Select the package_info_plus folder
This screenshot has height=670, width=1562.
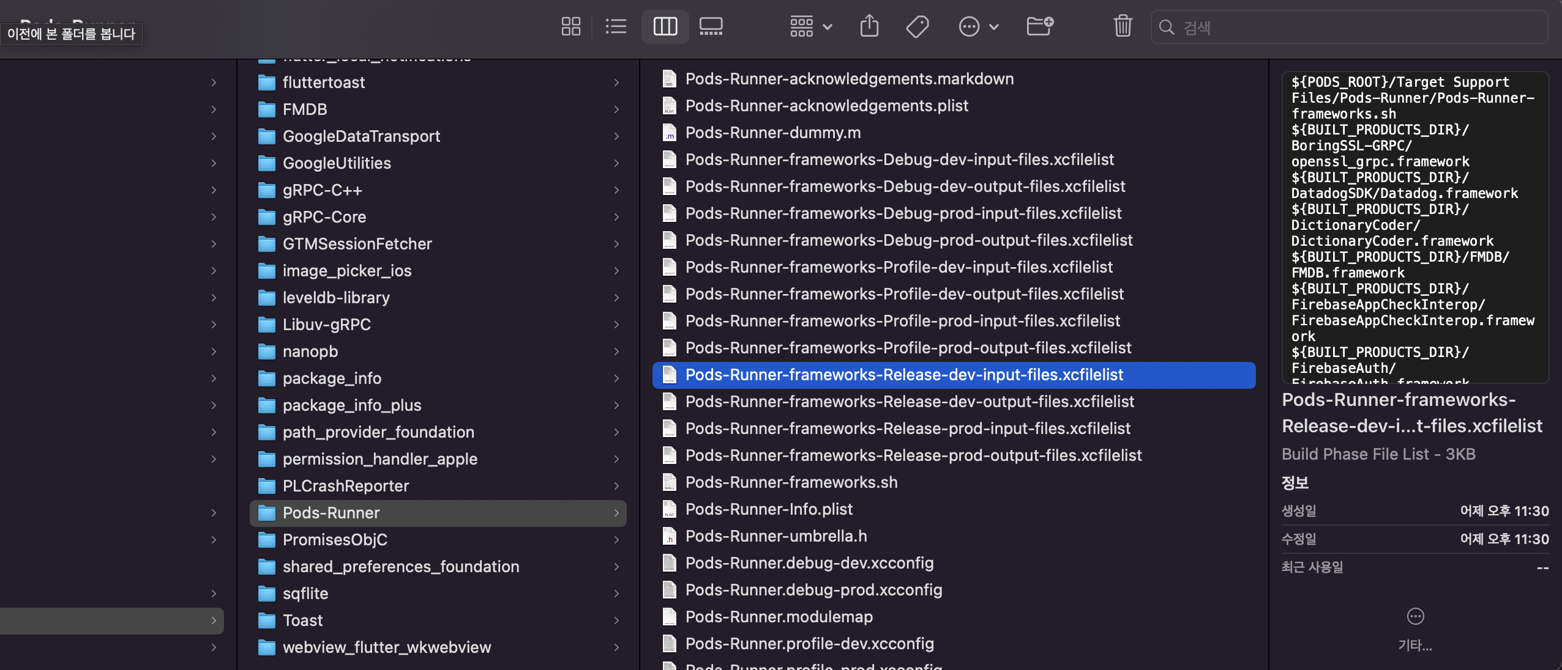pos(438,405)
